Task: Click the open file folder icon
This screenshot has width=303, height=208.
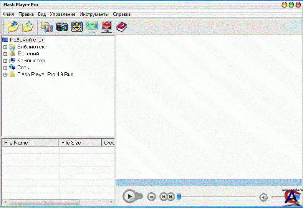Action: (13, 27)
